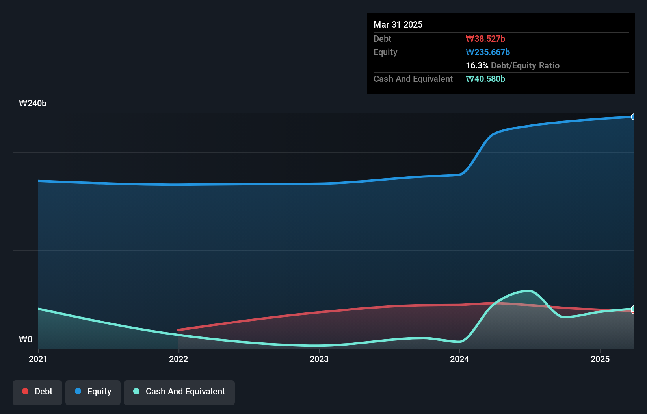Click the ₩0 y-axis label
647x414 pixels.
[26, 339]
